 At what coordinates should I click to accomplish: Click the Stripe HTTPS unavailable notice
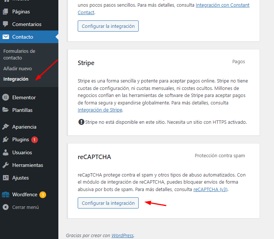[x=162, y=122]
